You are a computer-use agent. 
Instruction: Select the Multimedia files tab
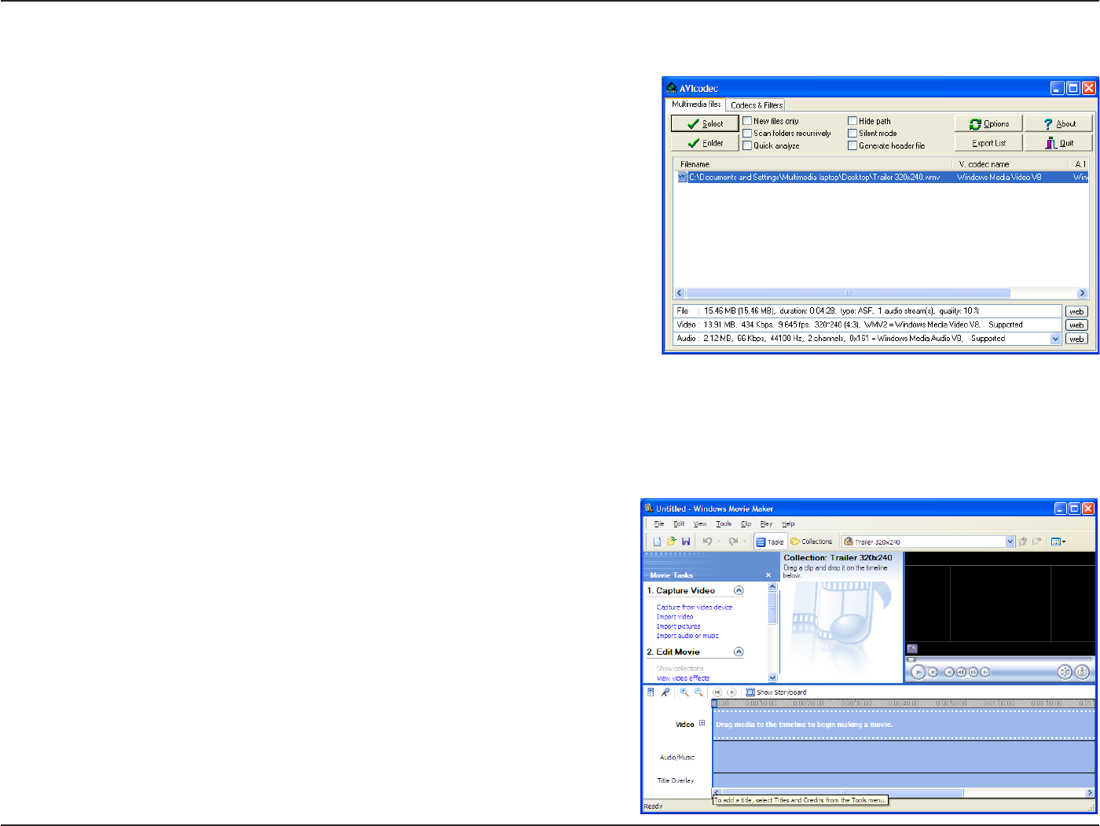click(x=695, y=104)
